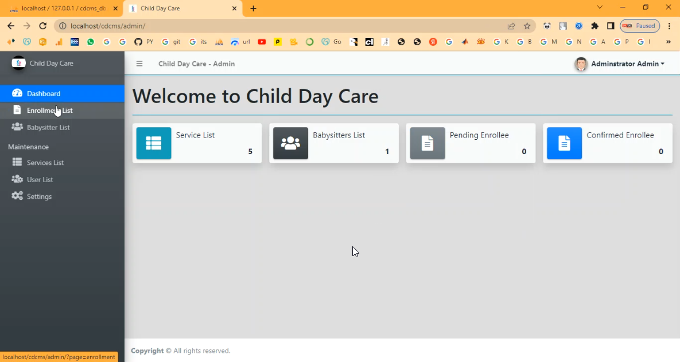Click the Babysitters List count 1
The height and width of the screenshot is (362, 680).
[387, 152]
